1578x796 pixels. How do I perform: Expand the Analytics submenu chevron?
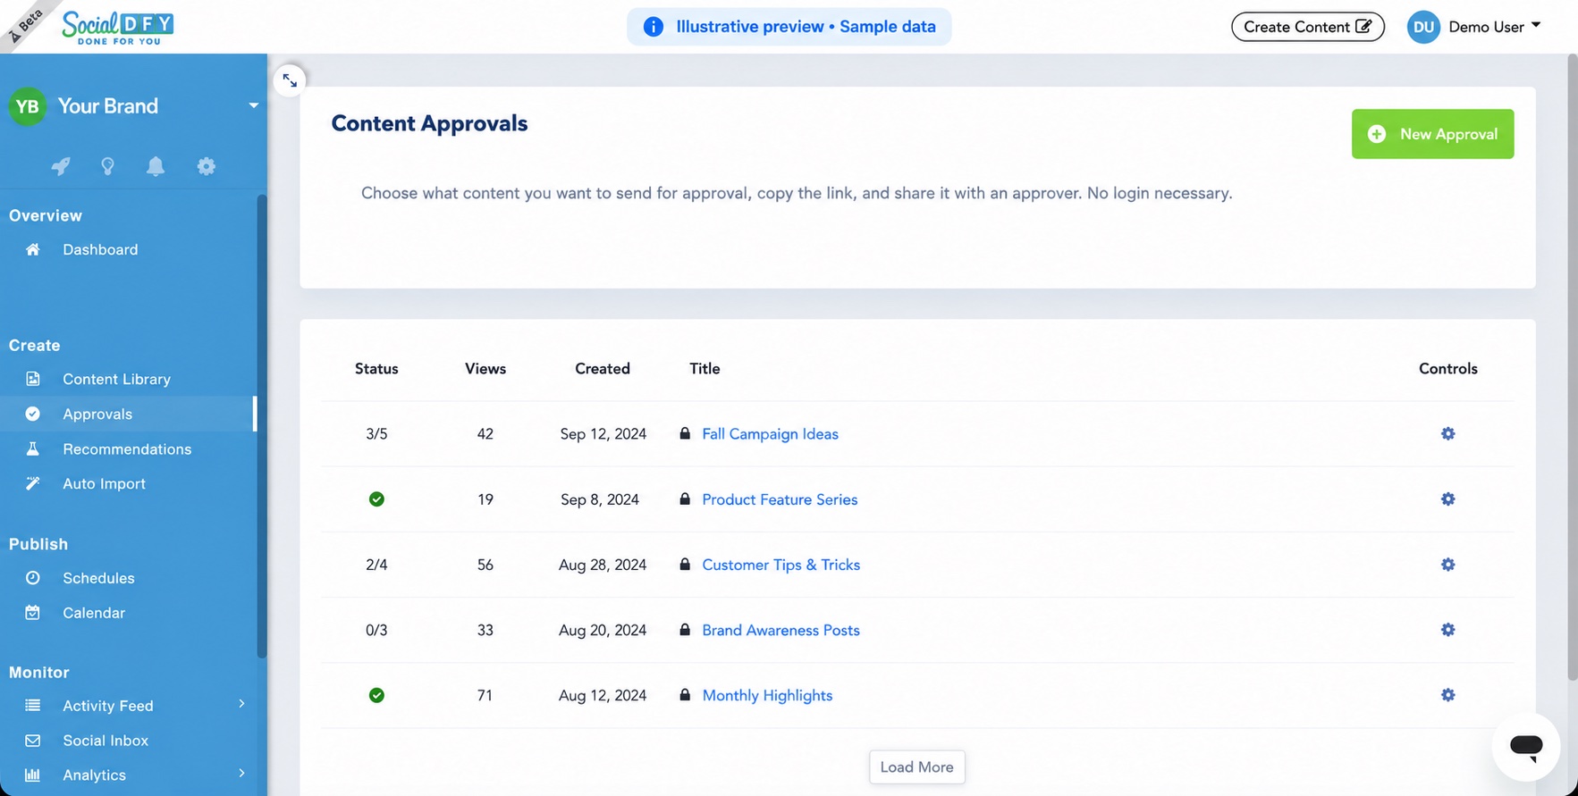point(241,774)
